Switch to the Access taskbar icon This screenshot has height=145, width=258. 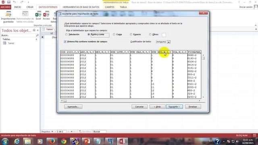122,141
